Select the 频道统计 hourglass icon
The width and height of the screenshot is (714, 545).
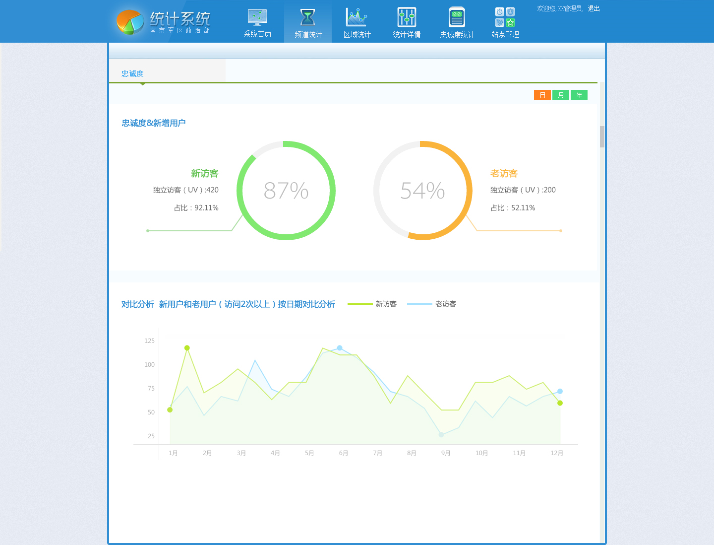pyautogui.click(x=308, y=17)
